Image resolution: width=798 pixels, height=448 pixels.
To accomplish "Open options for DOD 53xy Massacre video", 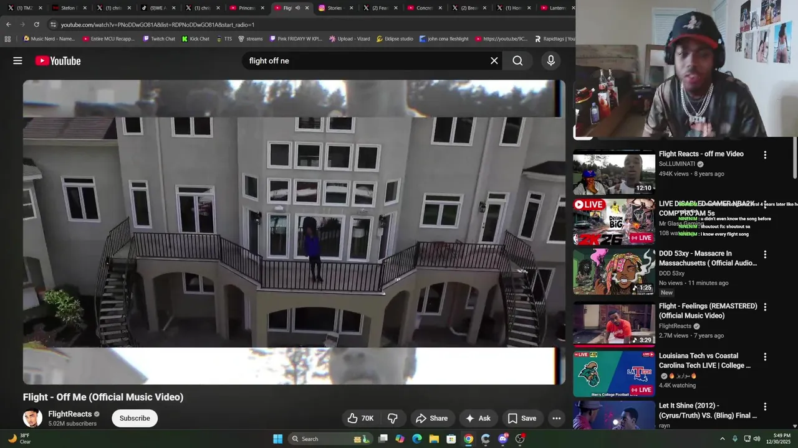I will tap(765, 254).
